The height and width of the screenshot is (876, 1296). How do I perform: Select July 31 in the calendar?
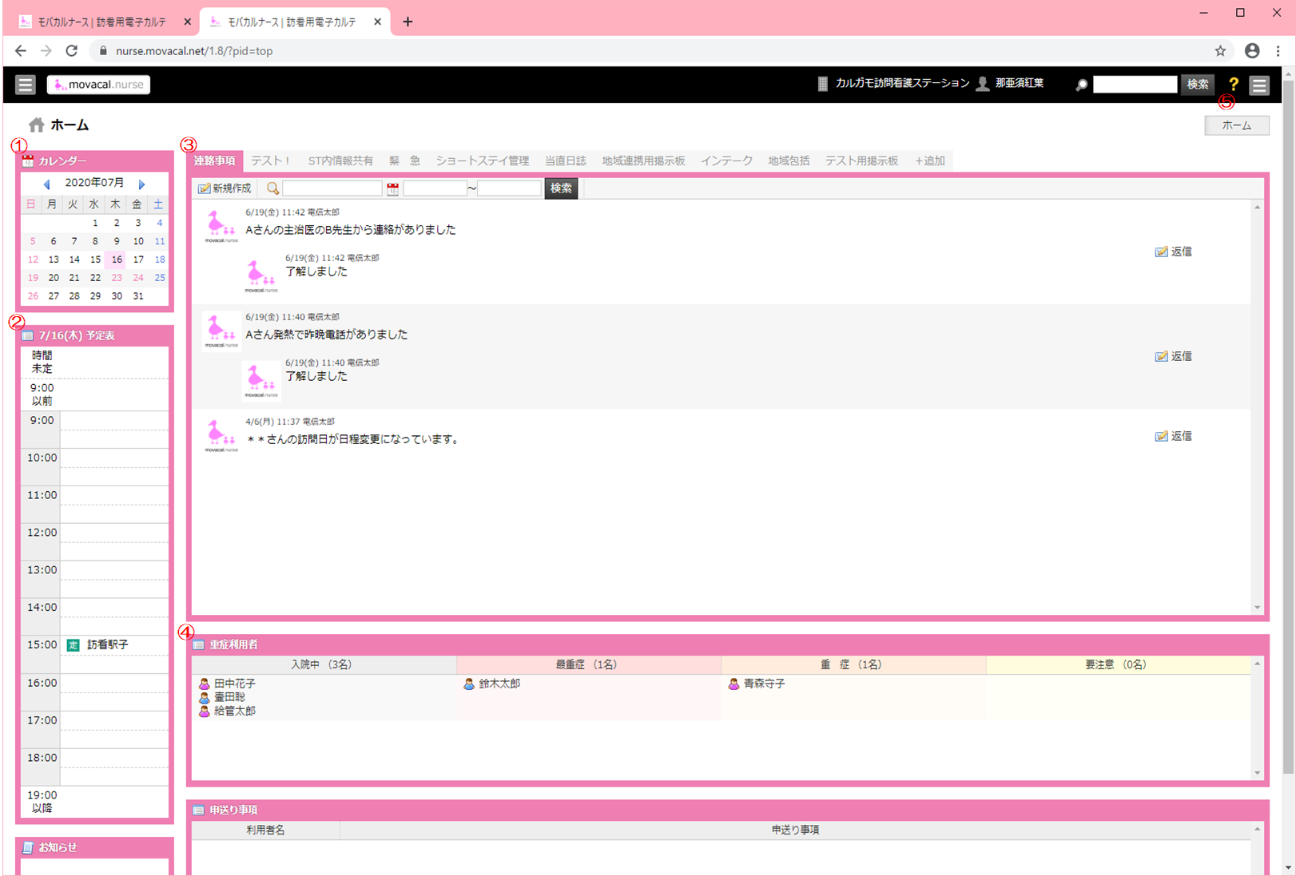click(138, 296)
